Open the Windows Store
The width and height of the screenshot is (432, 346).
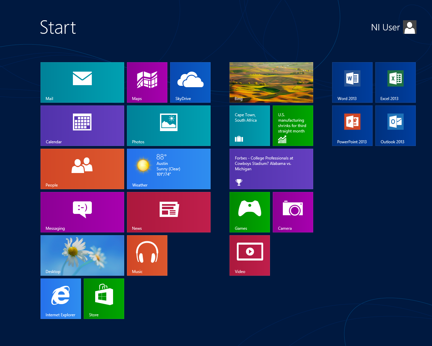[x=104, y=298]
